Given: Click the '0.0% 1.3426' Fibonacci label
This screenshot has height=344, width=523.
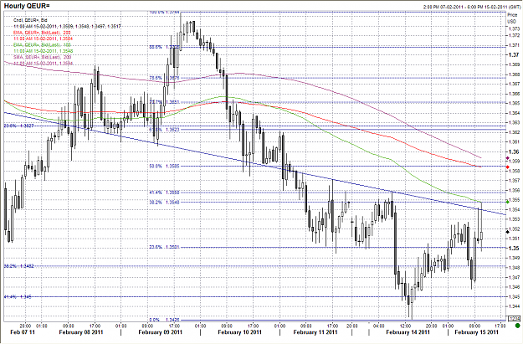Looking at the screenshot, I should click(x=164, y=320).
